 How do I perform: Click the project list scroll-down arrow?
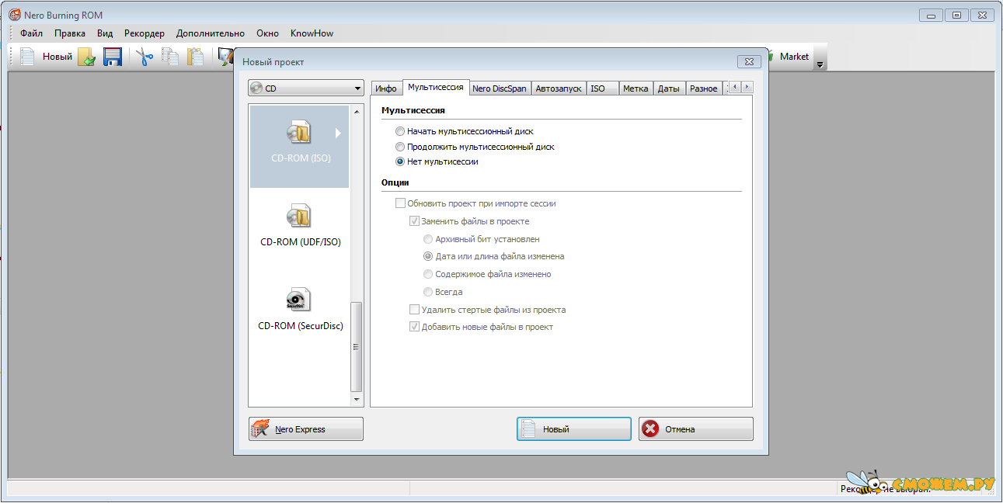point(357,400)
